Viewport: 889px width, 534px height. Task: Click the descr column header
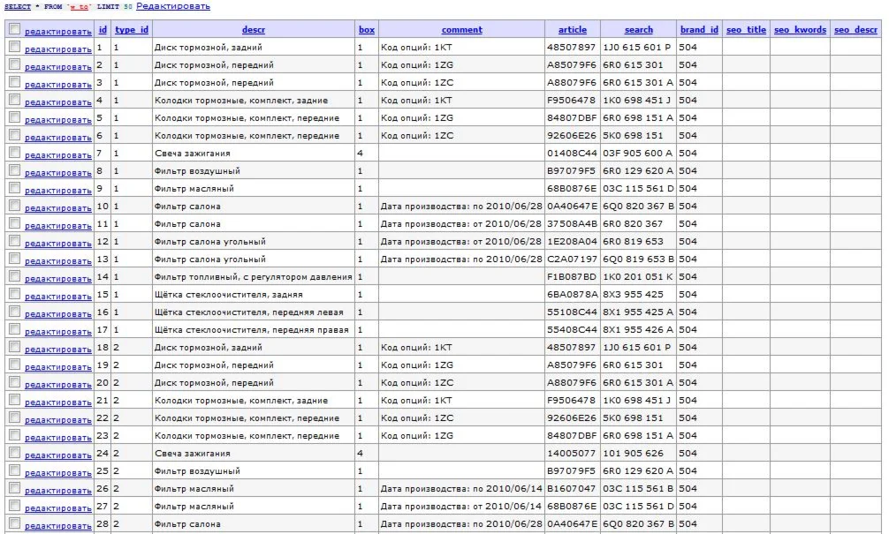(x=254, y=29)
